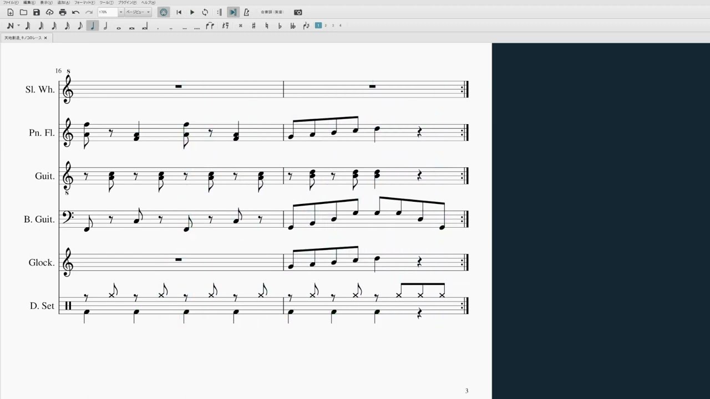Toggle MIDI input button
710x399 pixels.
[164, 12]
